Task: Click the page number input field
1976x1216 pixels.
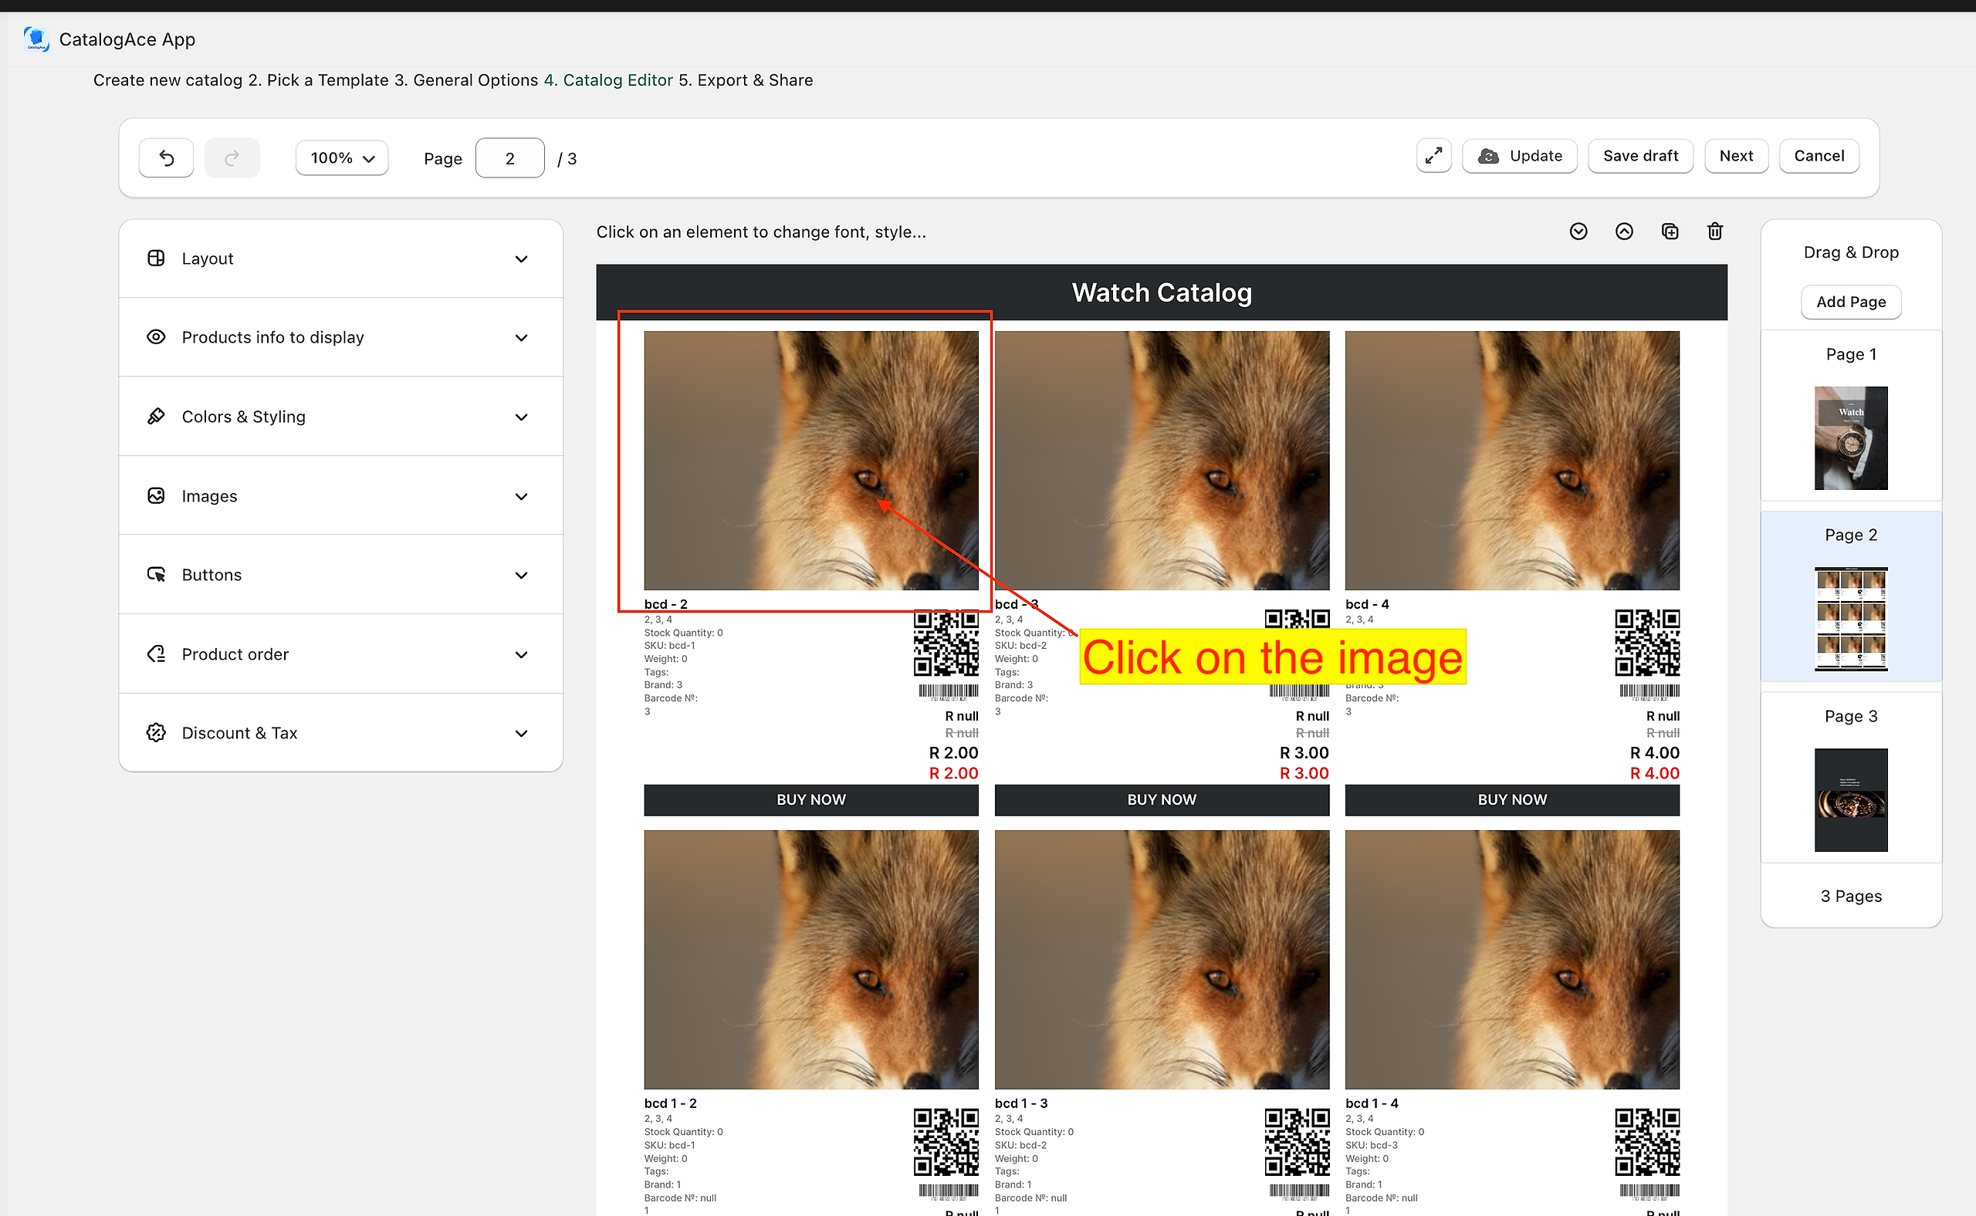Action: click(x=509, y=158)
